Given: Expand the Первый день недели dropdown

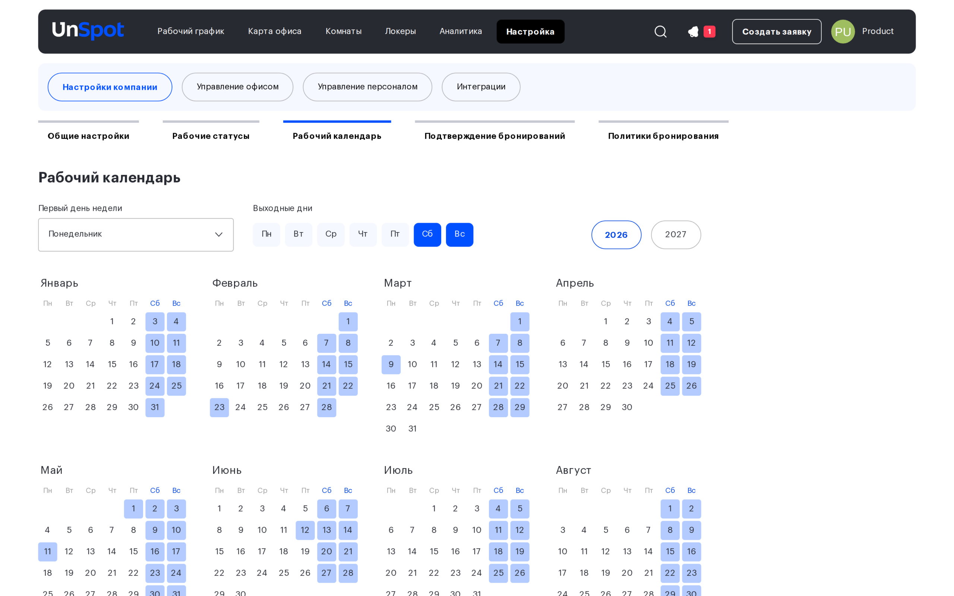Looking at the screenshot, I should [136, 235].
